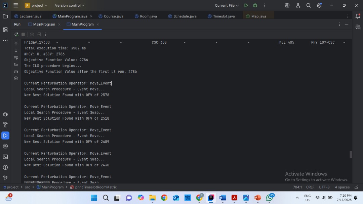
Task: Open Microsoft Word from the taskbar
Action: [x=223, y=198]
